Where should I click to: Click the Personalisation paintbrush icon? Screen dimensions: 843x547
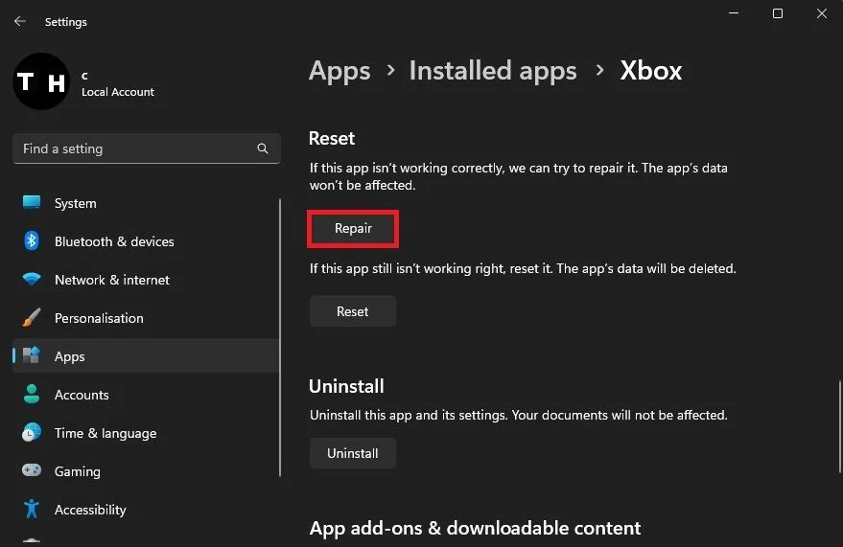click(32, 317)
